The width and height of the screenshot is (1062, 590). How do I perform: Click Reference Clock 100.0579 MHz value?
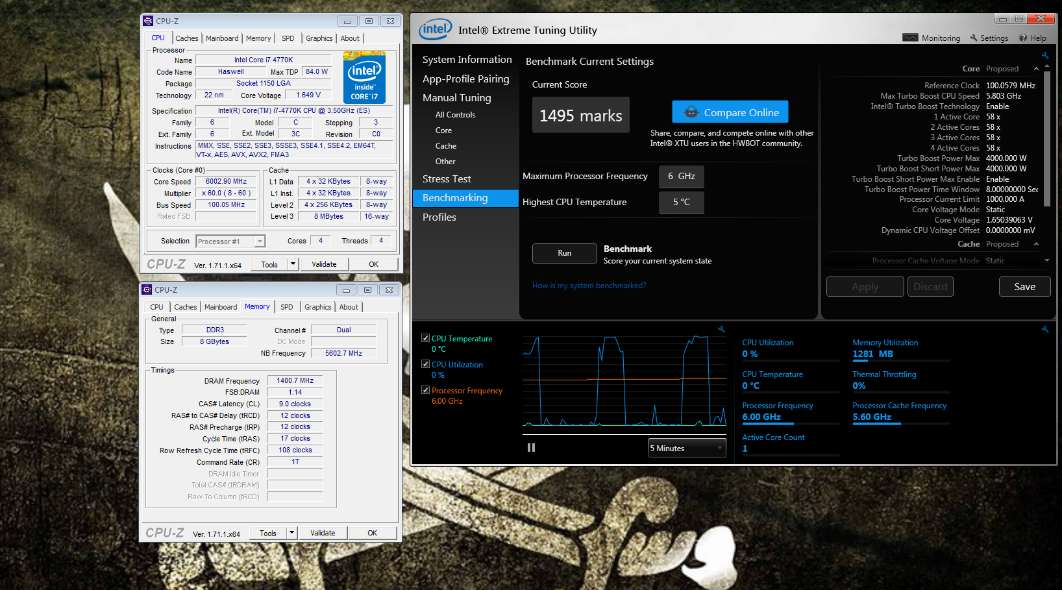pyautogui.click(x=1011, y=86)
